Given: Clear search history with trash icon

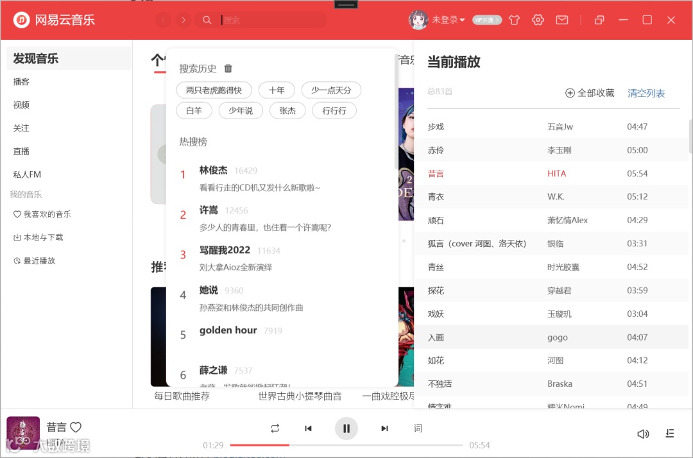Looking at the screenshot, I should click(228, 69).
